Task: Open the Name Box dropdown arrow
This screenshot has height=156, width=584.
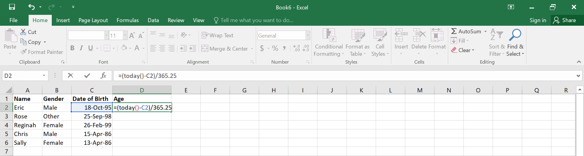Action: point(44,75)
